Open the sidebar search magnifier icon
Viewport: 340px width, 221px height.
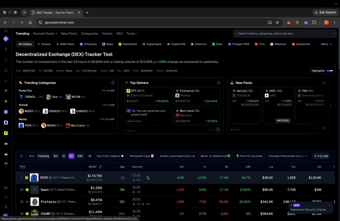tap(6, 59)
